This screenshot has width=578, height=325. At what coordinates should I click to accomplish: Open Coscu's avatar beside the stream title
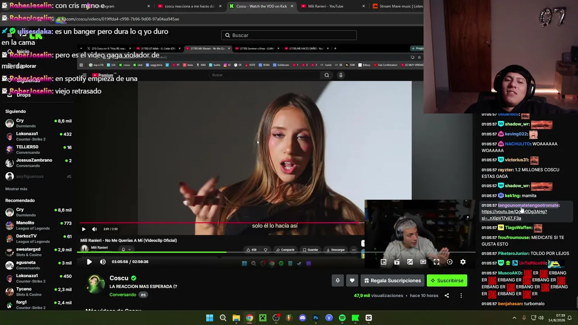(x=95, y=284)
